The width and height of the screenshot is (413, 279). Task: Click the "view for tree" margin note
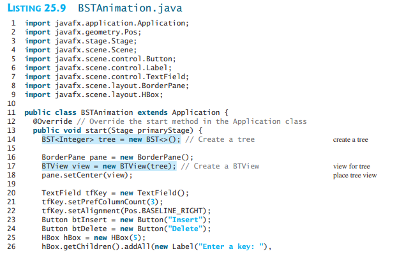[351, 167]
